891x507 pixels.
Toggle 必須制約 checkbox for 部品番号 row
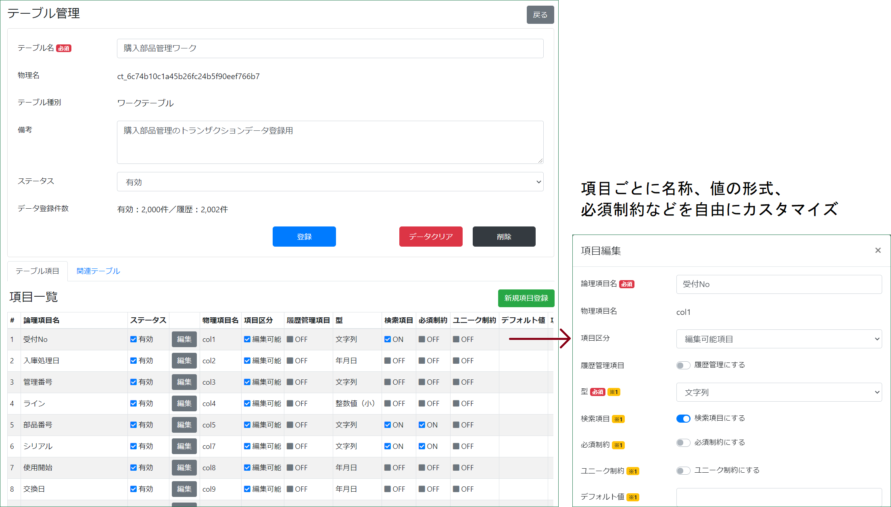422,425
